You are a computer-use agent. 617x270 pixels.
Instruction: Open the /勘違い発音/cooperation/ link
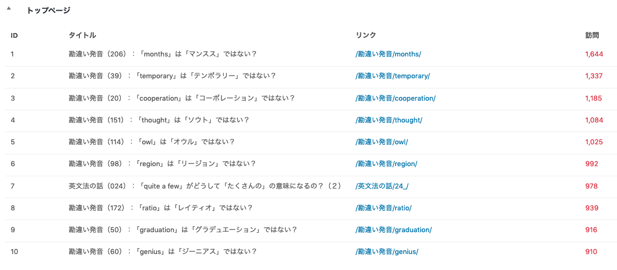[396, 98]
